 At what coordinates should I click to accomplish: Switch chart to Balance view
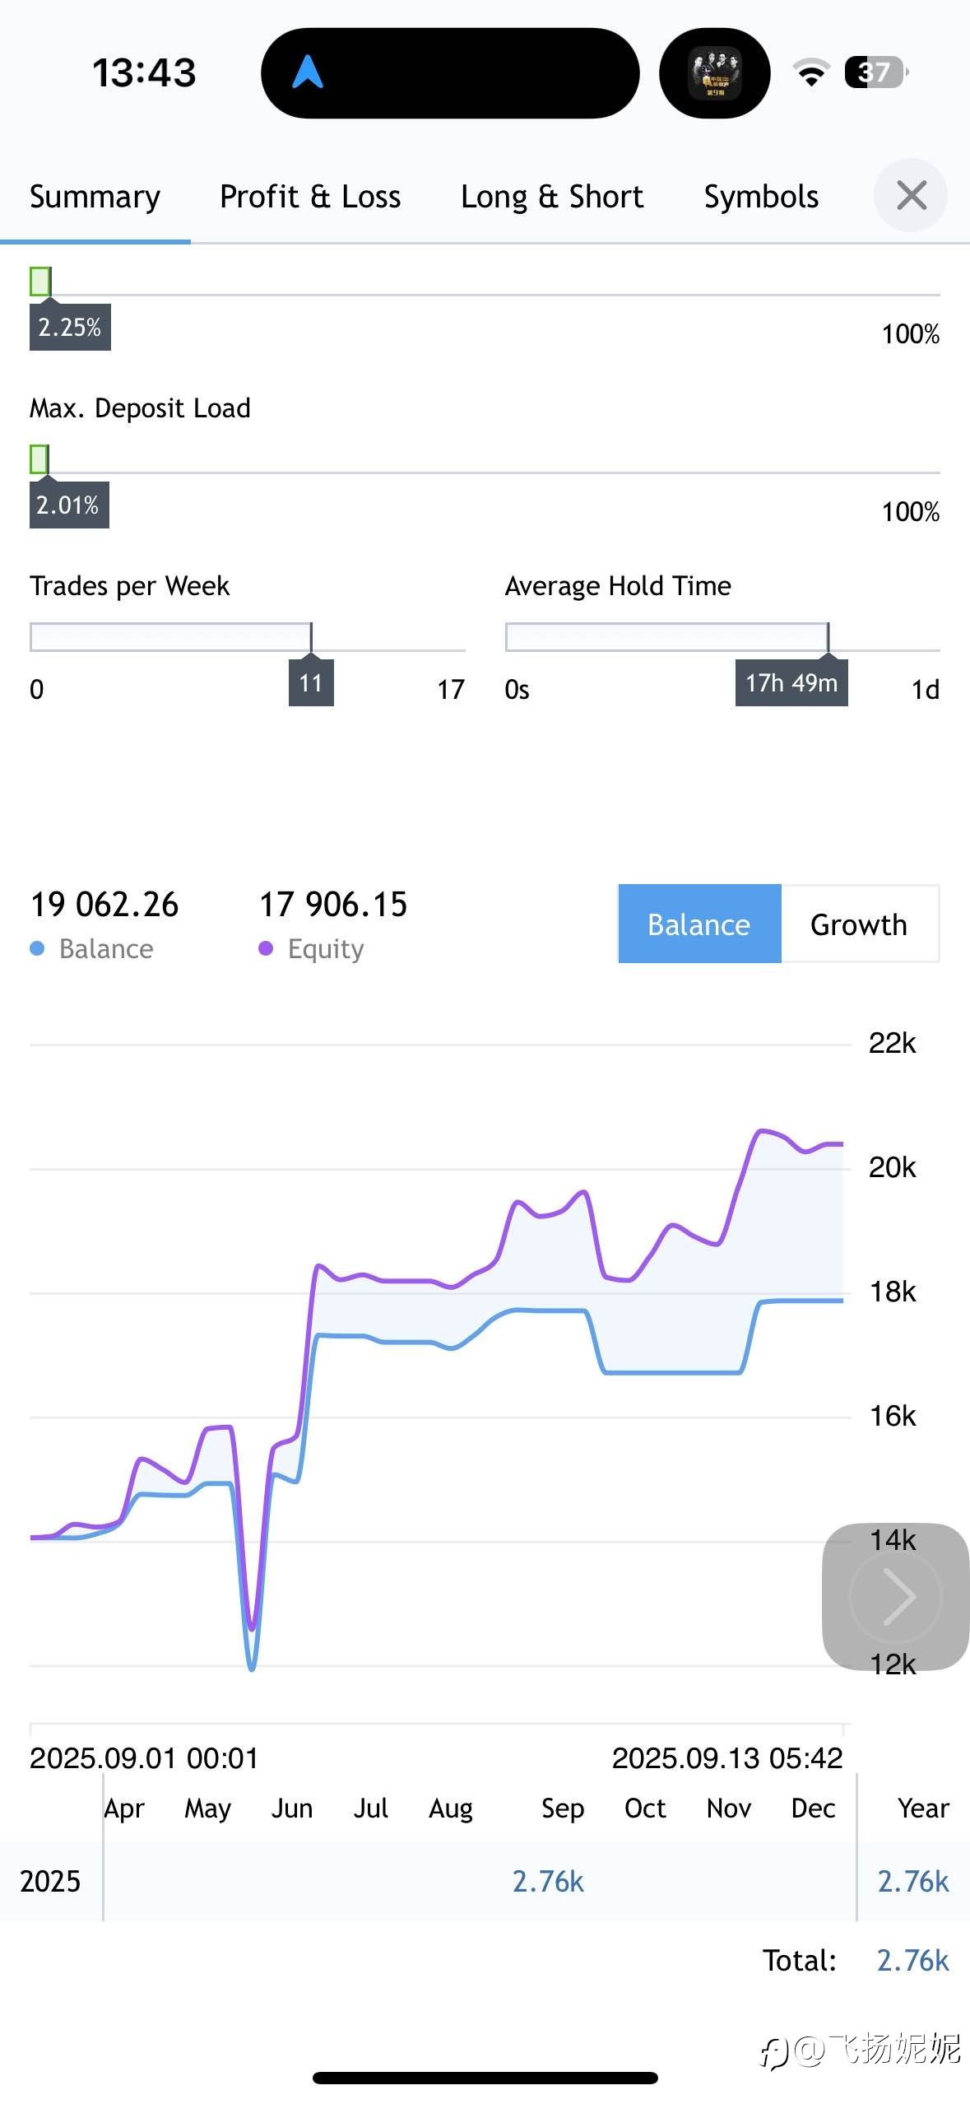point(699,924)
